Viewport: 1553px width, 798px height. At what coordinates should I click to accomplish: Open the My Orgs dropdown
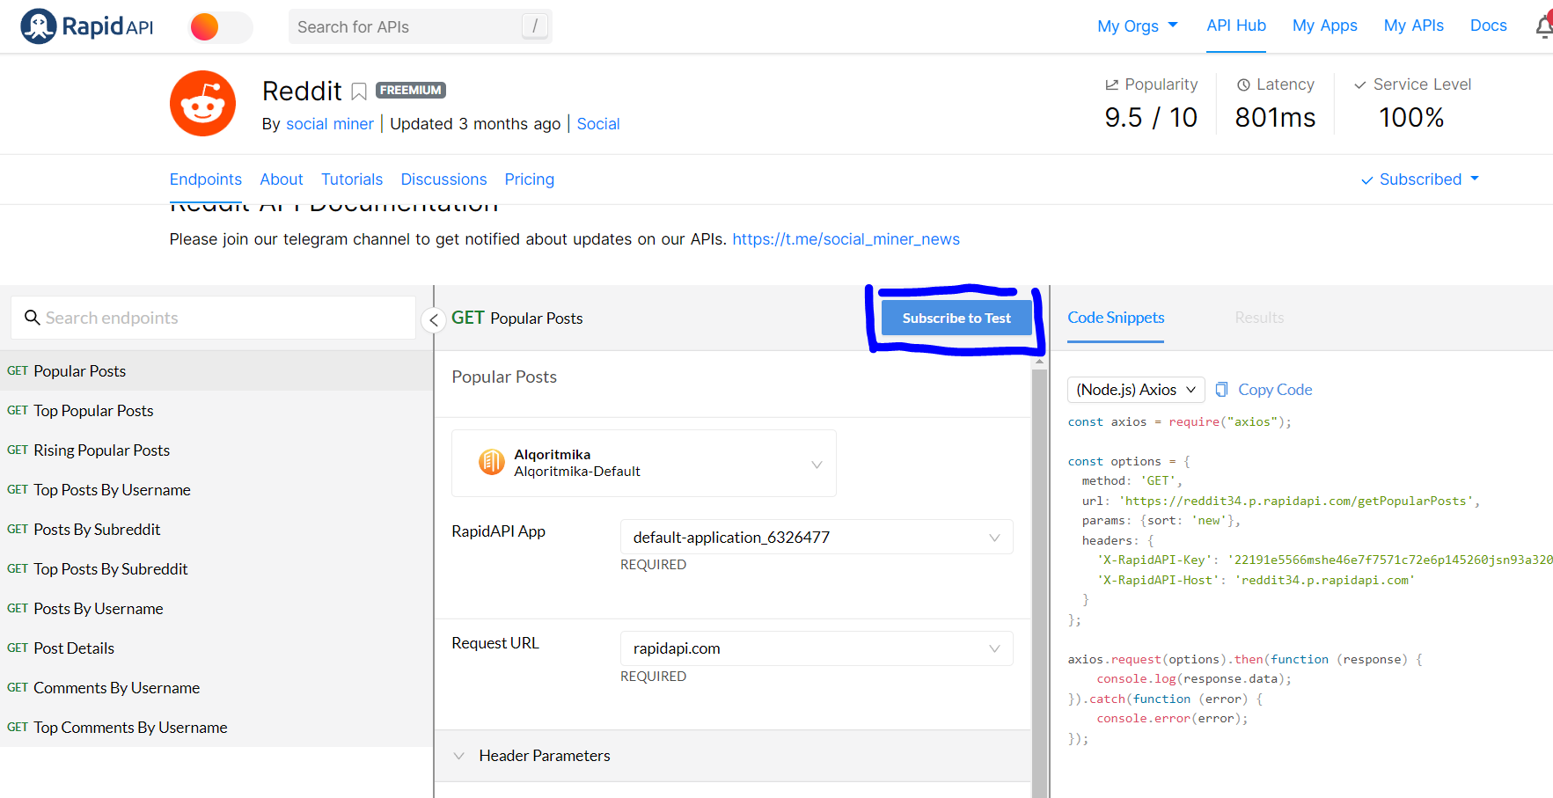coord(1137,26)
